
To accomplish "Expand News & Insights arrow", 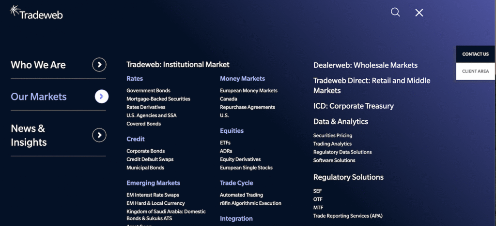I will click(99, 135).
